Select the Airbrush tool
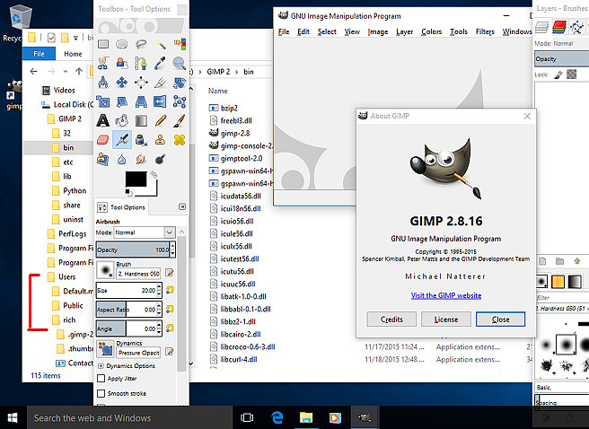The image size is (589, 429). pyautogui.click(x=122, y=140)
